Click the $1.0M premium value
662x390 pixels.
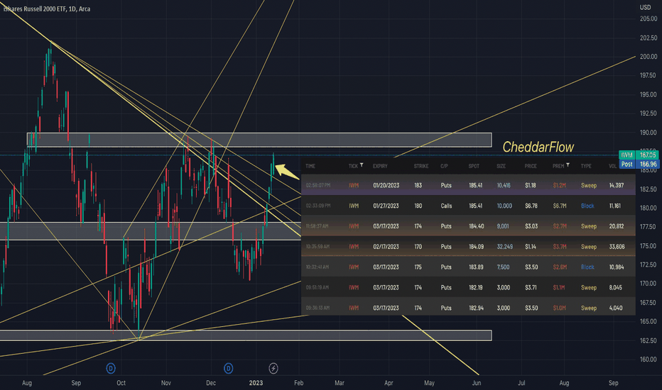pyautogui.click(x=560, y=308)
